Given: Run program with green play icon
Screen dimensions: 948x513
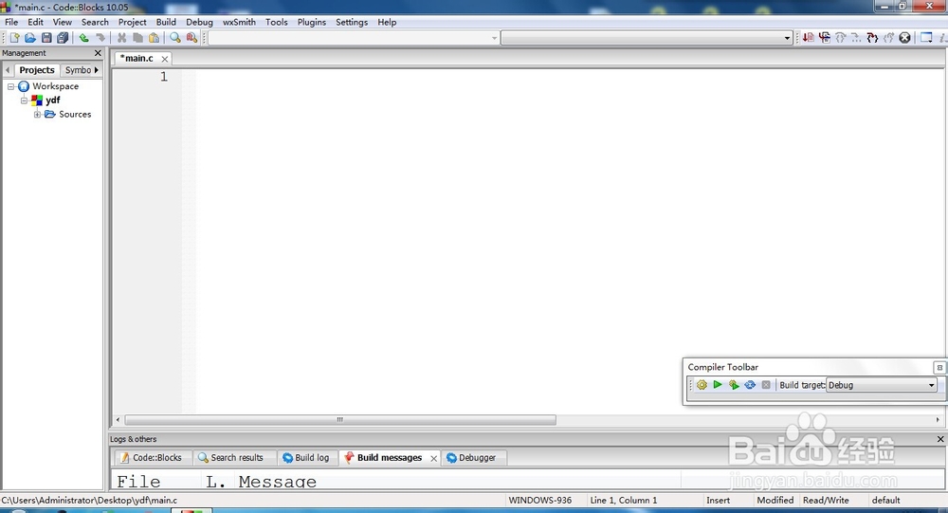Looking at the screenshot, I should pyautogui.click(x=718, y=385).
